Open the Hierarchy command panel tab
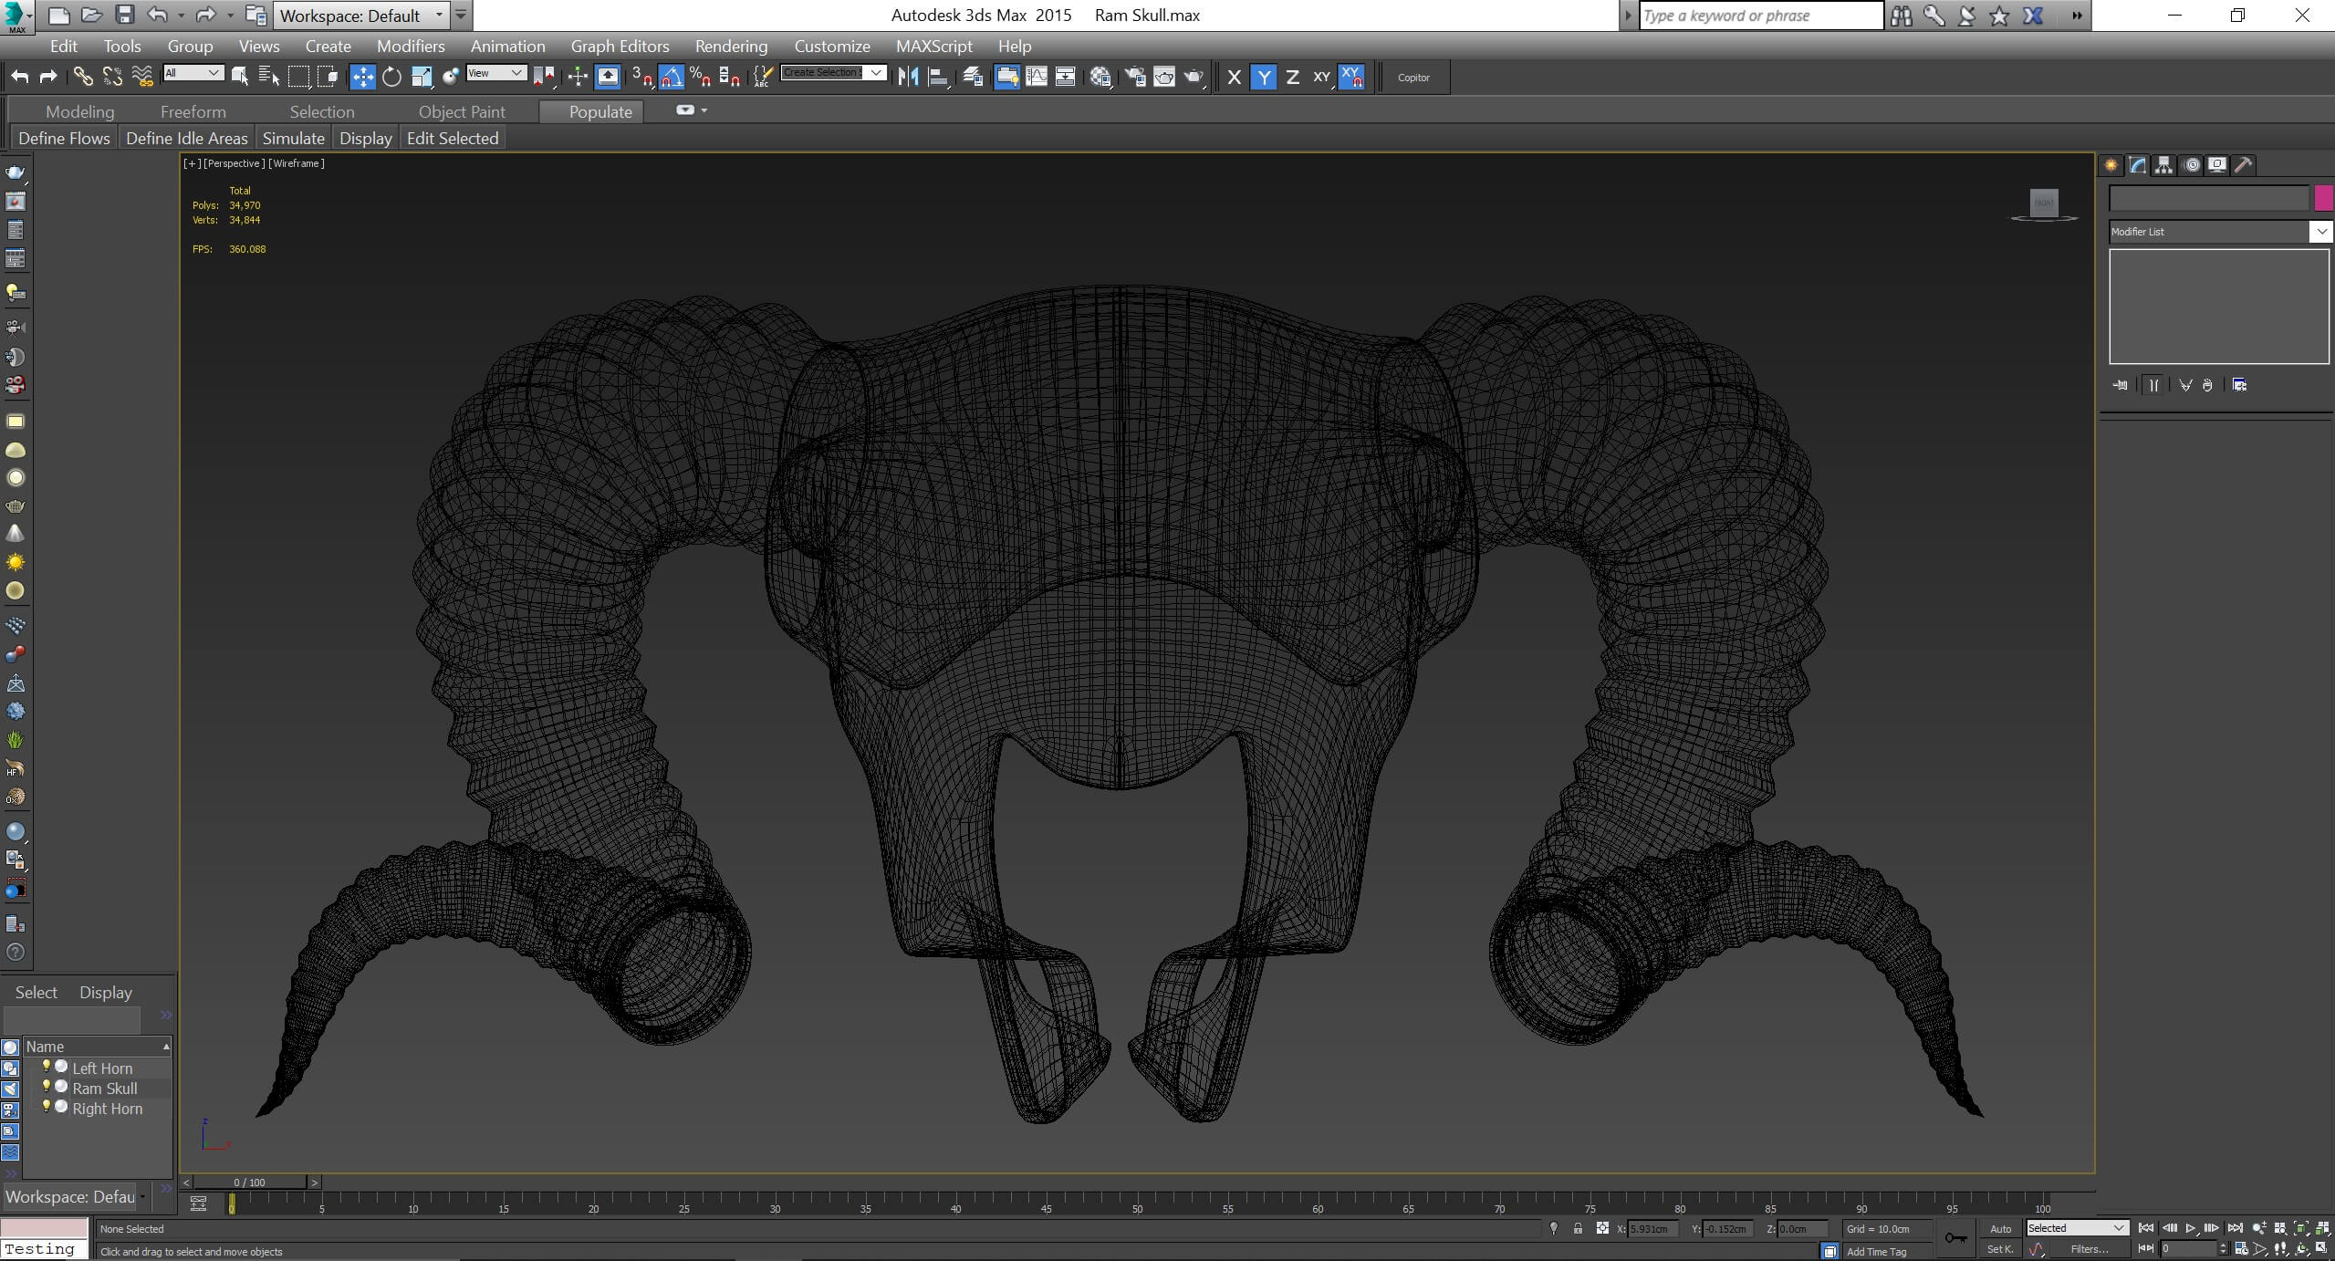The image size is (2335, 1261). pyautogui.click(x=2163, y=165)
